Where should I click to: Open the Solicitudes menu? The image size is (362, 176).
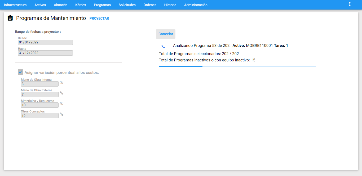click(x=127, y=5)
